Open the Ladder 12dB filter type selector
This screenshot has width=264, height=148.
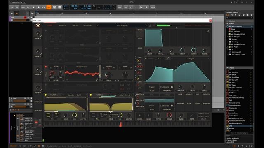pos(74,95)
